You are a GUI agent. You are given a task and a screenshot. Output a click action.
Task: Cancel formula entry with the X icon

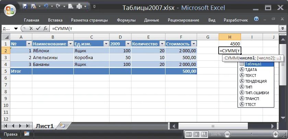coord(31,28)
